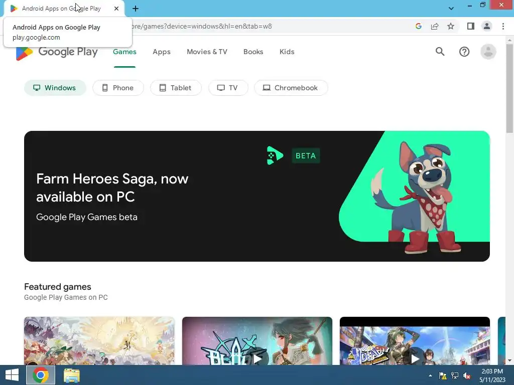Show hidden system tray icons
Screen dimensions: 514x385
click(x=430, y=375)
